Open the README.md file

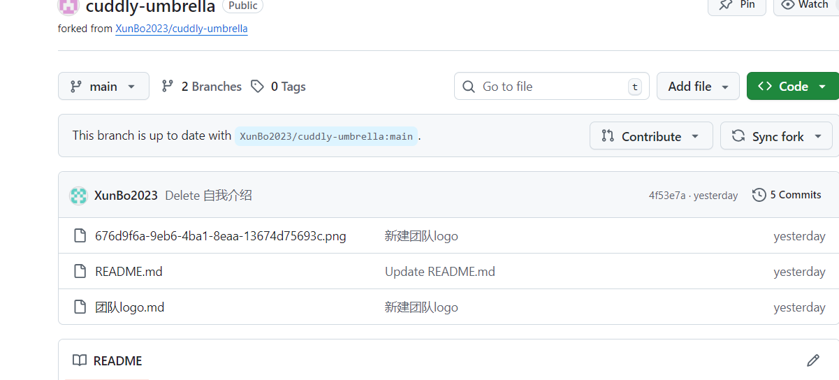click(129, 272)
